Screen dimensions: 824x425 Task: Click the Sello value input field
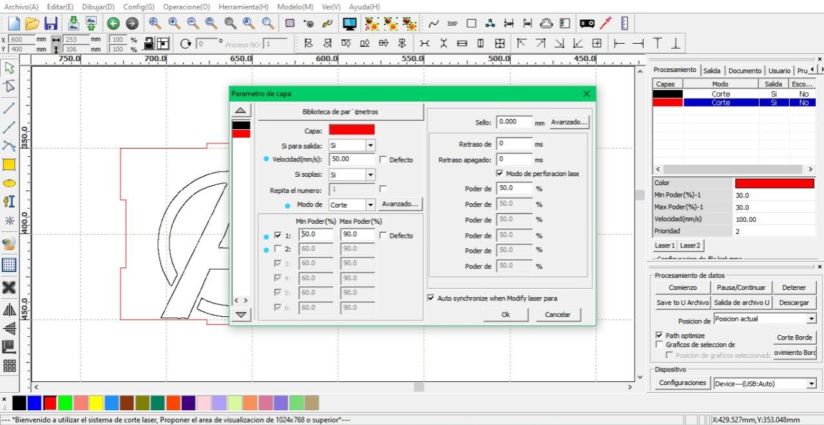pyautogui.click(x=515, y=122)
